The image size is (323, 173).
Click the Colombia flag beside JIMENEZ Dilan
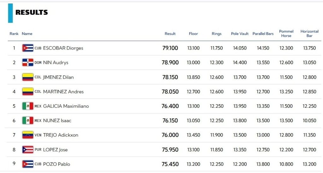click(28, 77)
